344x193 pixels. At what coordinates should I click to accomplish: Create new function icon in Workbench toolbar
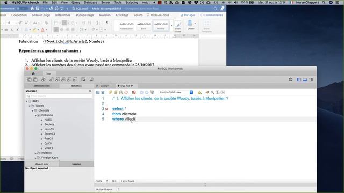click(75, 80)
